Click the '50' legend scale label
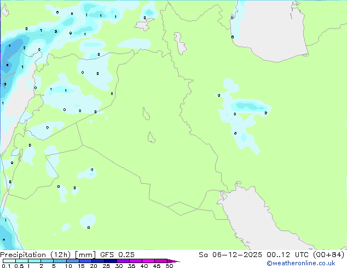This screenshot has height=268, width=347. pos(169,266)
